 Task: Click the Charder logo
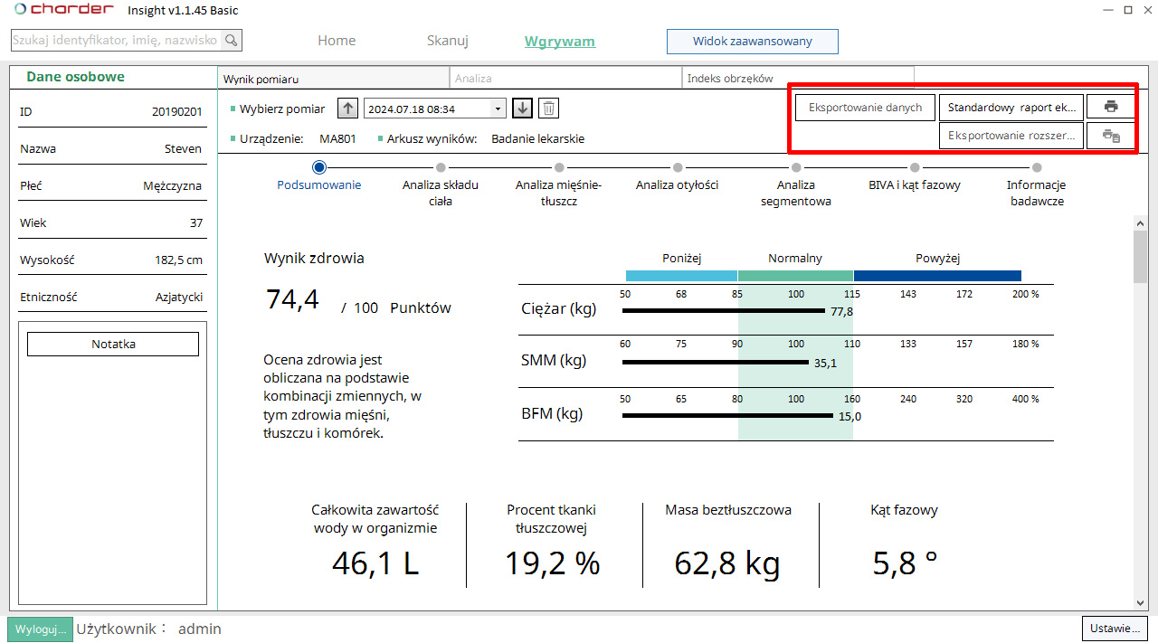pos(63,10)
